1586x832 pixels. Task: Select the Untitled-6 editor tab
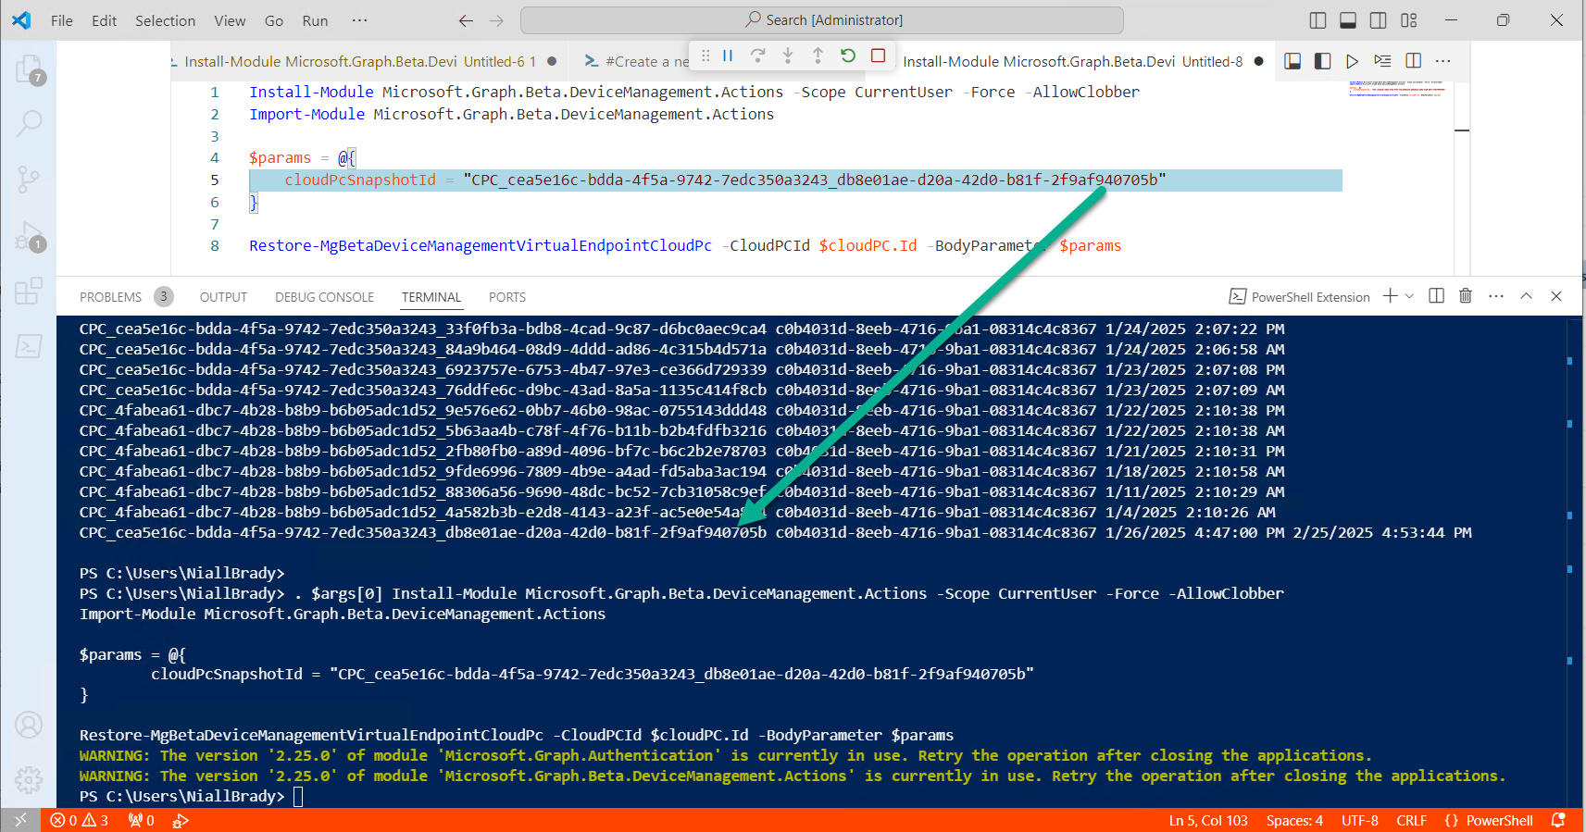pyautogui.click(x=368, y=61)
